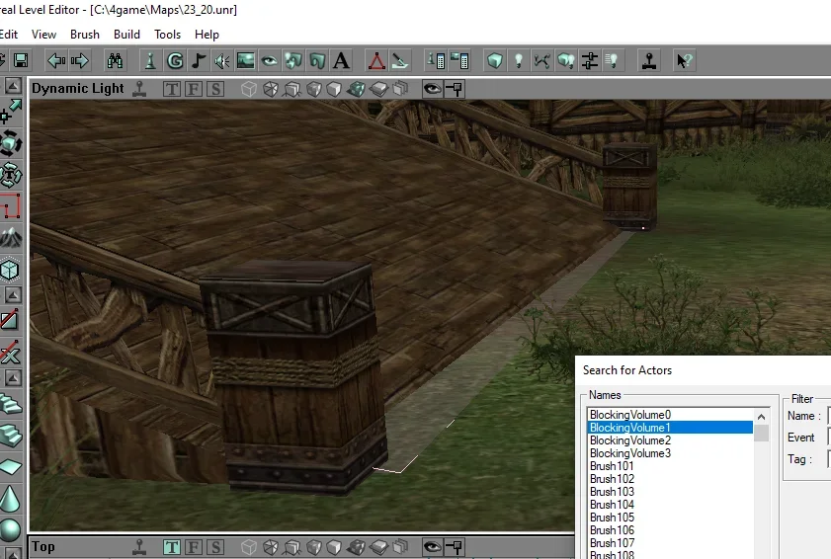Image resolution: width=831 pixels, height=559 pixels.
Task: Open Actor Properties from main toolbar
Action: tap(436, 60)
